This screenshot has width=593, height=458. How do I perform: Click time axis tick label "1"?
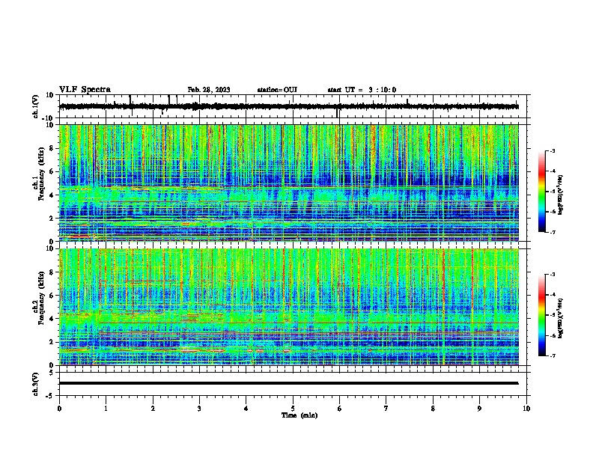coord(106,409)
